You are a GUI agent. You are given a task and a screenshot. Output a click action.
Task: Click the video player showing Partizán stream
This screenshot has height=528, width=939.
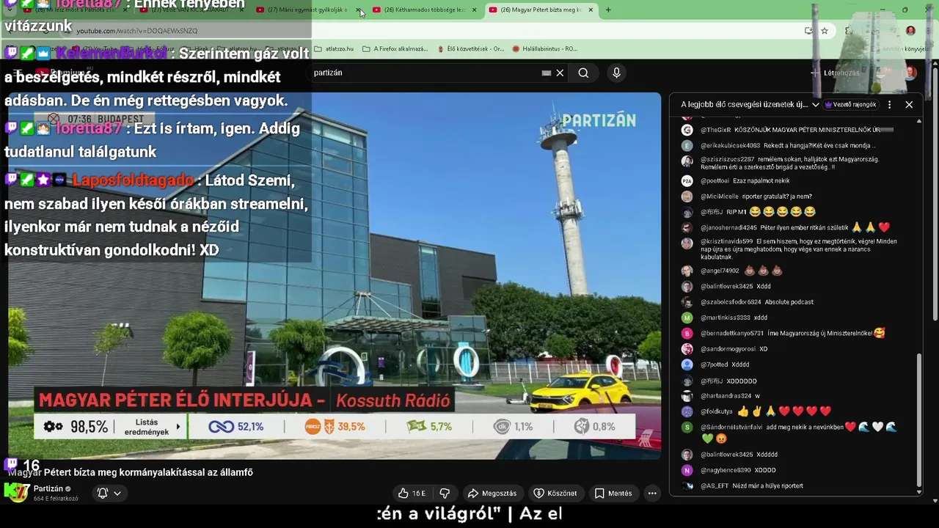(335, 276)
